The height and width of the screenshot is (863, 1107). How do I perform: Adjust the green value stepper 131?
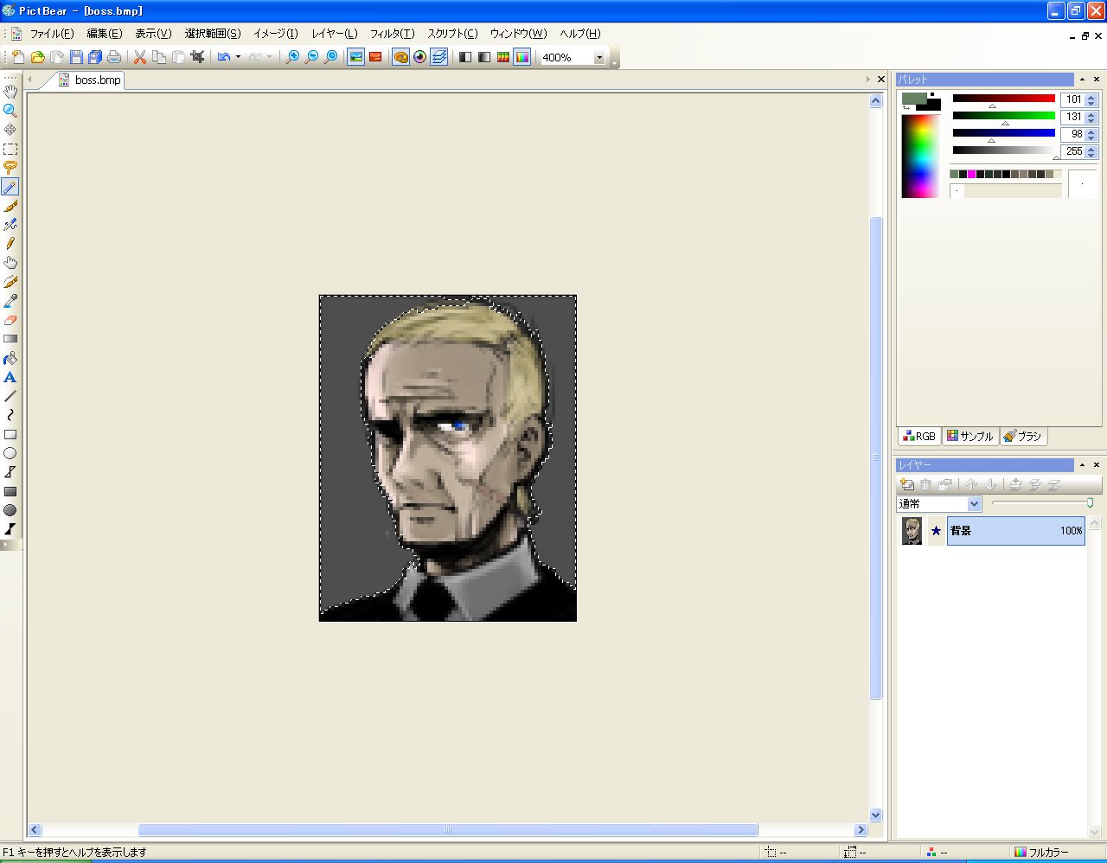click(x=1091, y=117)
